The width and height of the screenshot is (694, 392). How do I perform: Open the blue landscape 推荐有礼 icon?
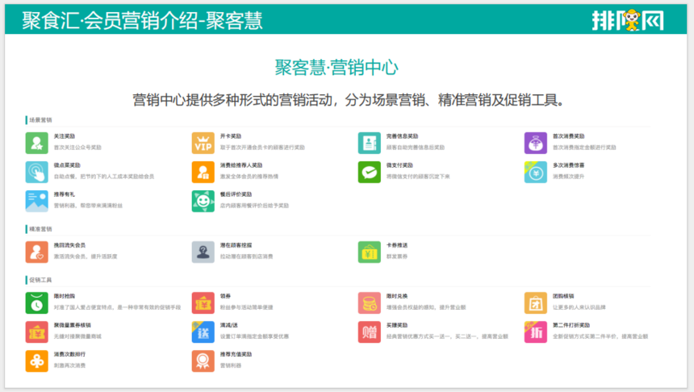click(x=37, y=202)
